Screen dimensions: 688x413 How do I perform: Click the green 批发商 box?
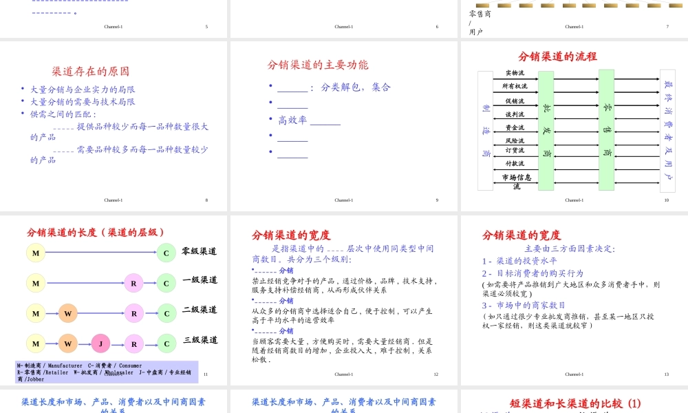(x=546, y=130)
